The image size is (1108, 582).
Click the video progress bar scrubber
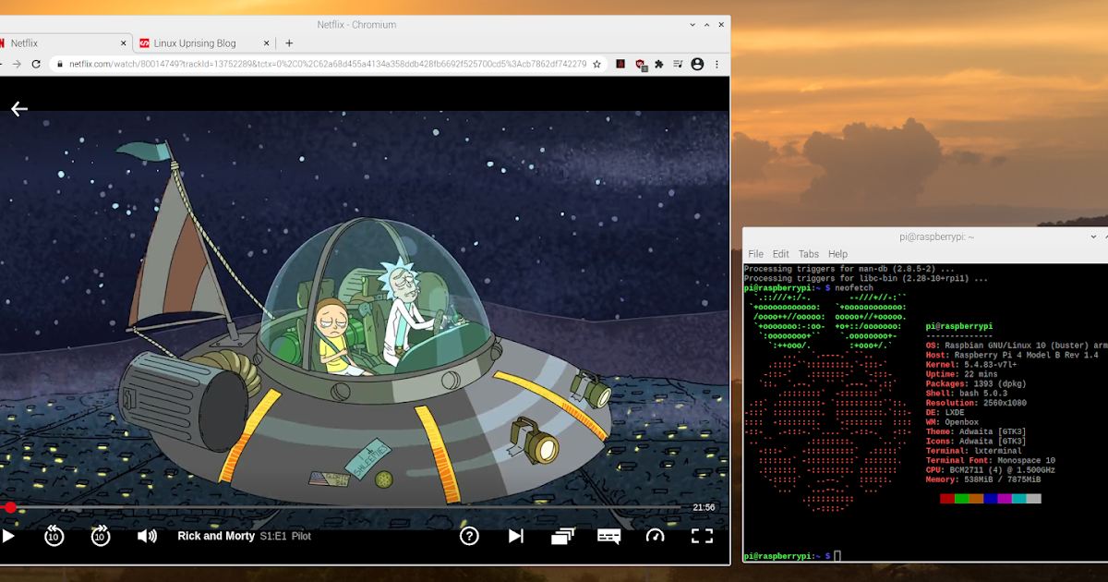10,507
